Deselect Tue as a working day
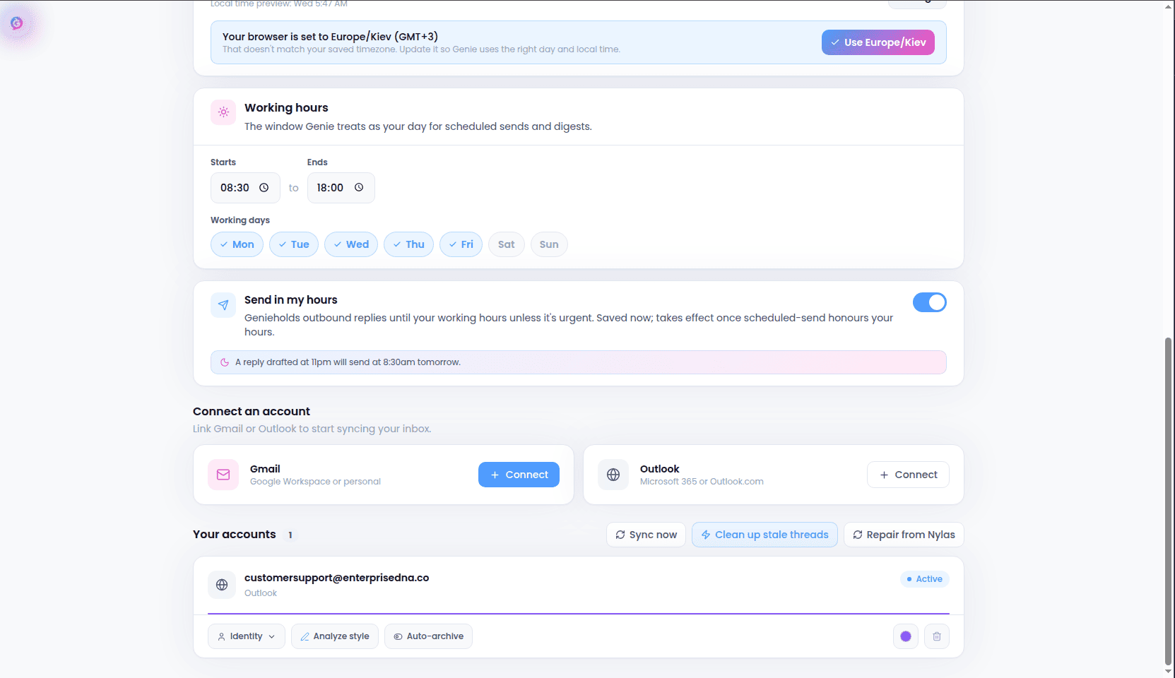1175x678 pixels. click(x=294, y=244)
